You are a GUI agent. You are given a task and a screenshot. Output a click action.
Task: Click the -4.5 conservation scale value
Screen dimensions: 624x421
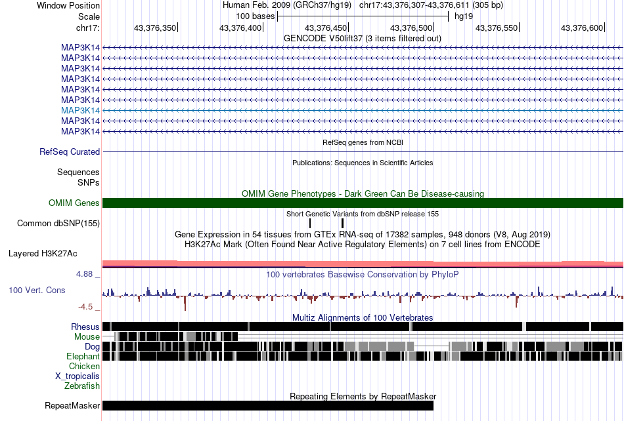(85, 307)
